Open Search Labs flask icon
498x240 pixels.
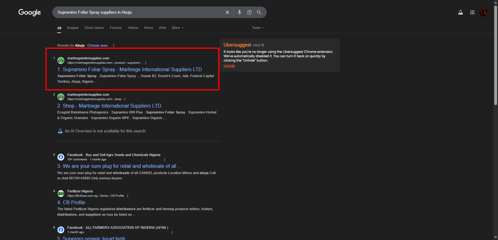coord(460,12)
